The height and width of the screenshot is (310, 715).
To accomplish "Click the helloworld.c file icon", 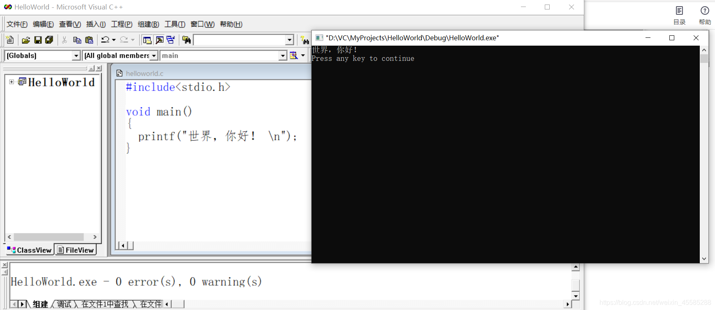I will pos(120,73).
